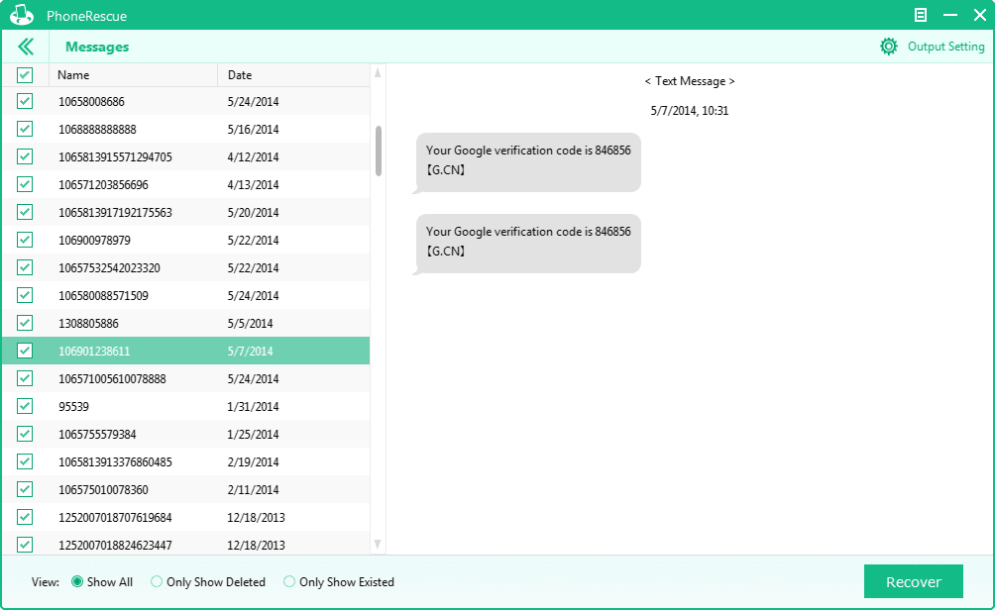Select the 106575010078360 conversation
The height and width of the screenshot is (610, 995).
(186, 489)
